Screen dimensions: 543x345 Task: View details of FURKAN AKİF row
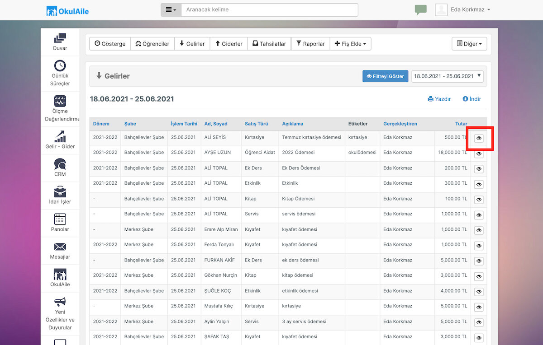tap(479, 261)
